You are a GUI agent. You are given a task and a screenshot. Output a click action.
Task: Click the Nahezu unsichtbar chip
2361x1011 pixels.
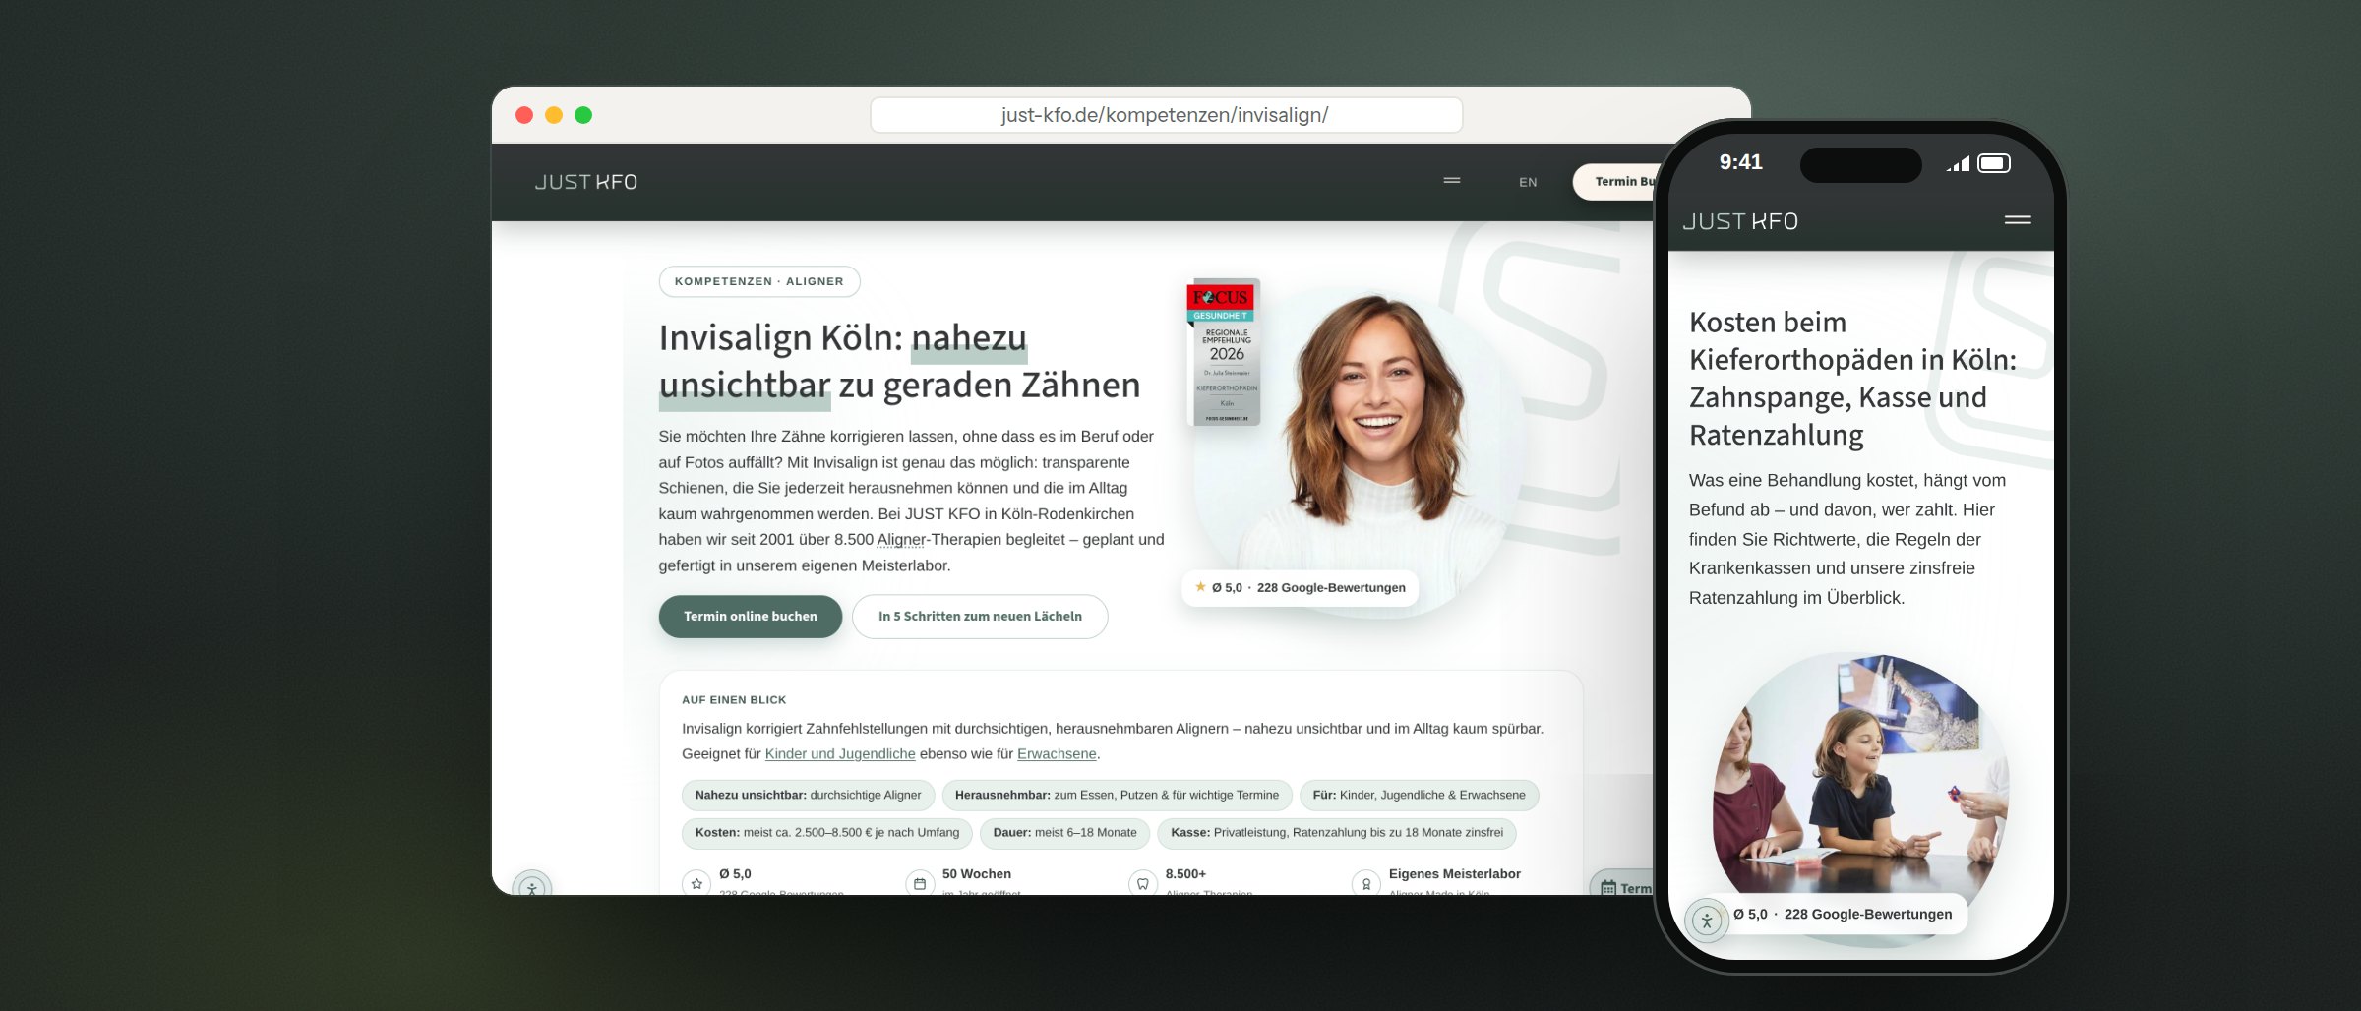(808, 796)
